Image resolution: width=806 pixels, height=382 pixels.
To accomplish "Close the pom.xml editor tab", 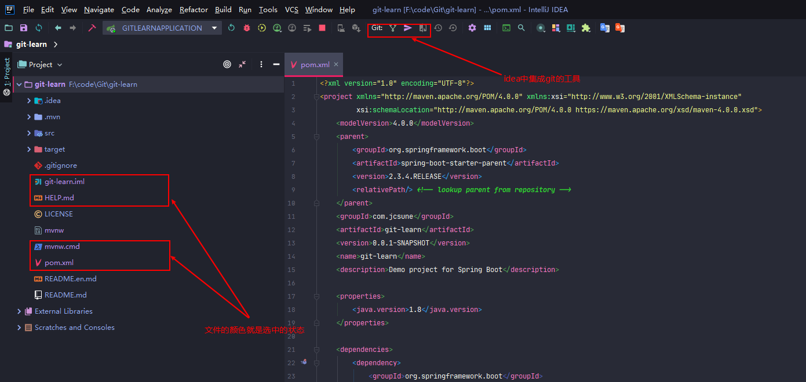I will pos(336,64).
